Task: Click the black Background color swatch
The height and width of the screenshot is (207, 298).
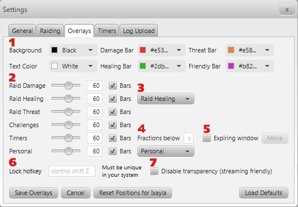Action: coord(54,50)
